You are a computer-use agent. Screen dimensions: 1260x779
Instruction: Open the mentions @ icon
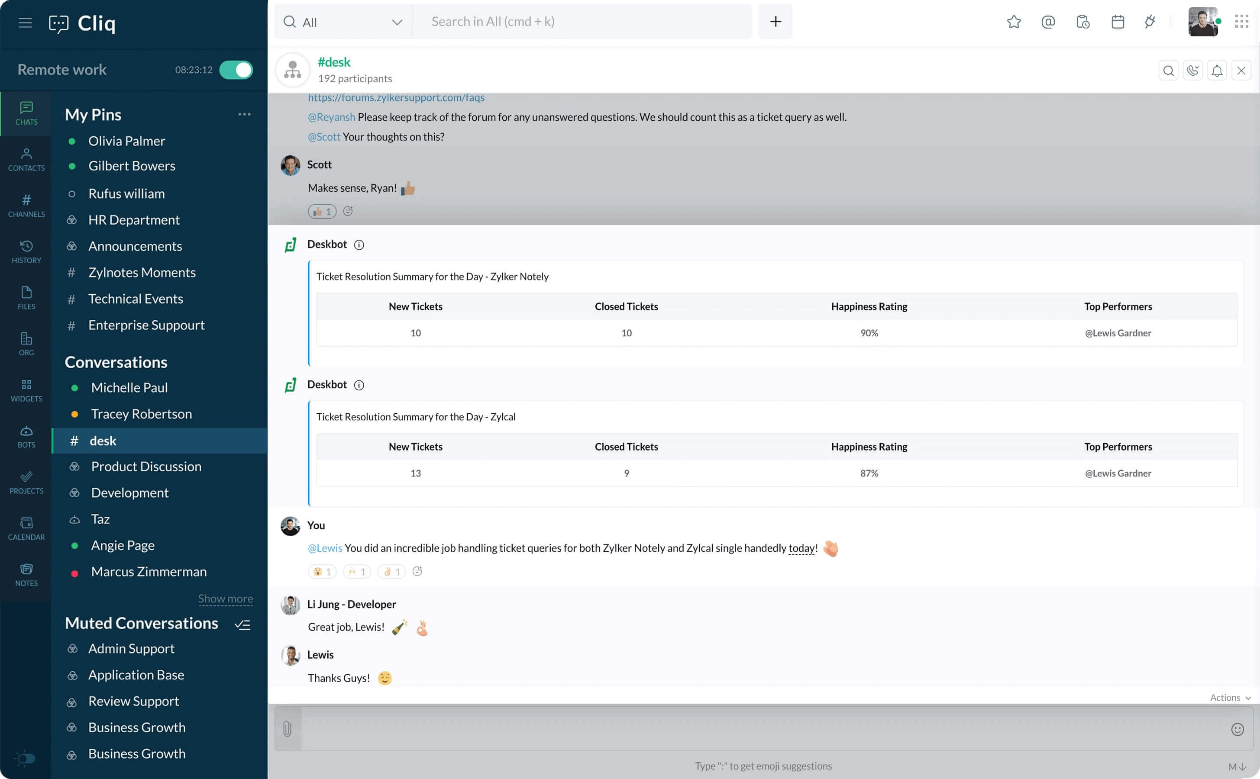[1048, 22]
